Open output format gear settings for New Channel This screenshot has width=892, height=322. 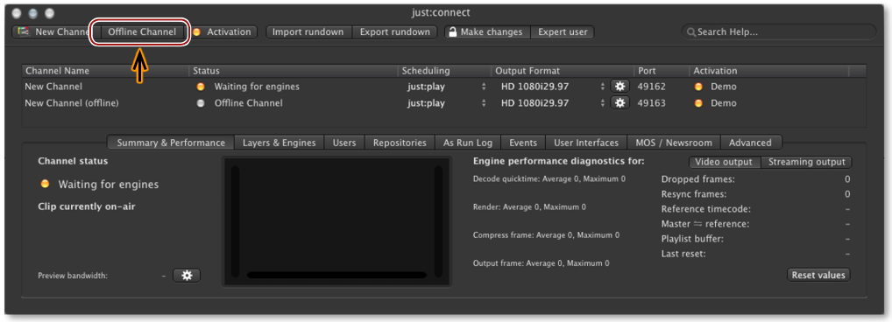click(620, 87)
